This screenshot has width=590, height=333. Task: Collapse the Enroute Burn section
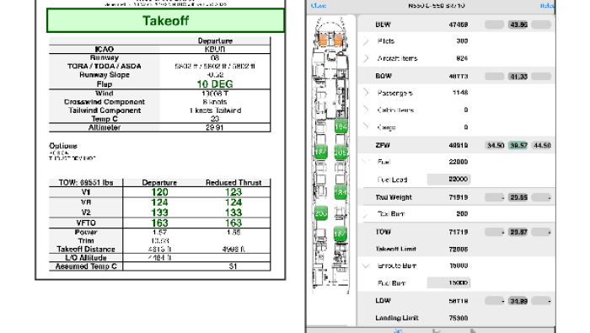(x=366, y=266)
